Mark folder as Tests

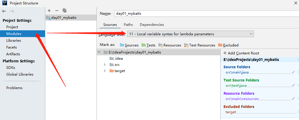tap(148, 45)
